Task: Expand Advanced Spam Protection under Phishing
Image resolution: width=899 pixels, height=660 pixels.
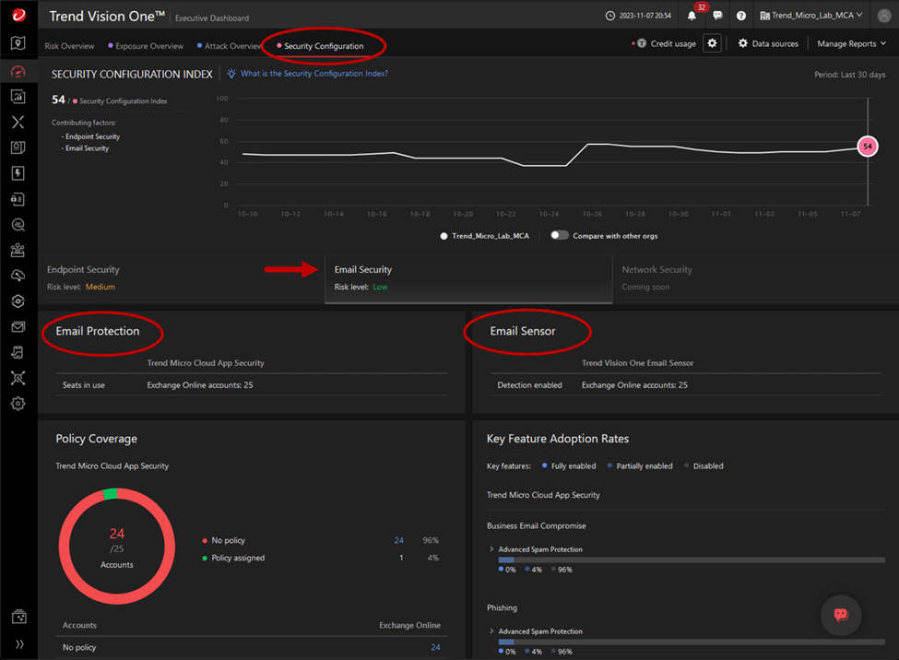Action: click(x=491, y=631)
